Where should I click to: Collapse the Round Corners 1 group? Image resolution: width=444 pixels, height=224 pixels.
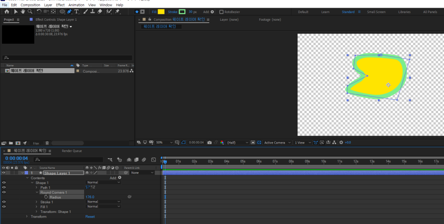pyautogui.click(x=37, y=192)
